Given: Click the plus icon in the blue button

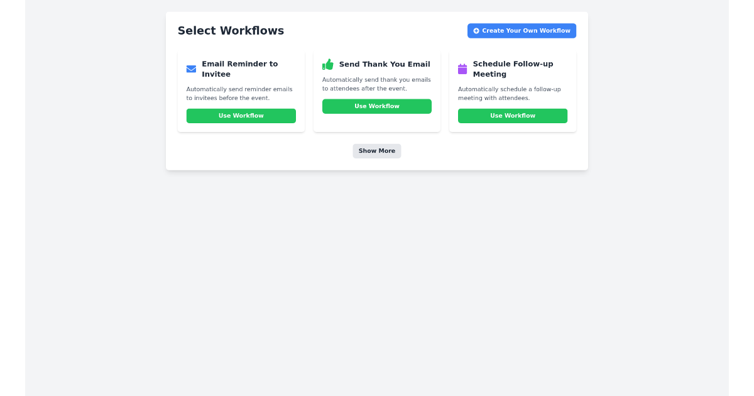Looking at the screenshot, I should 476,30.
